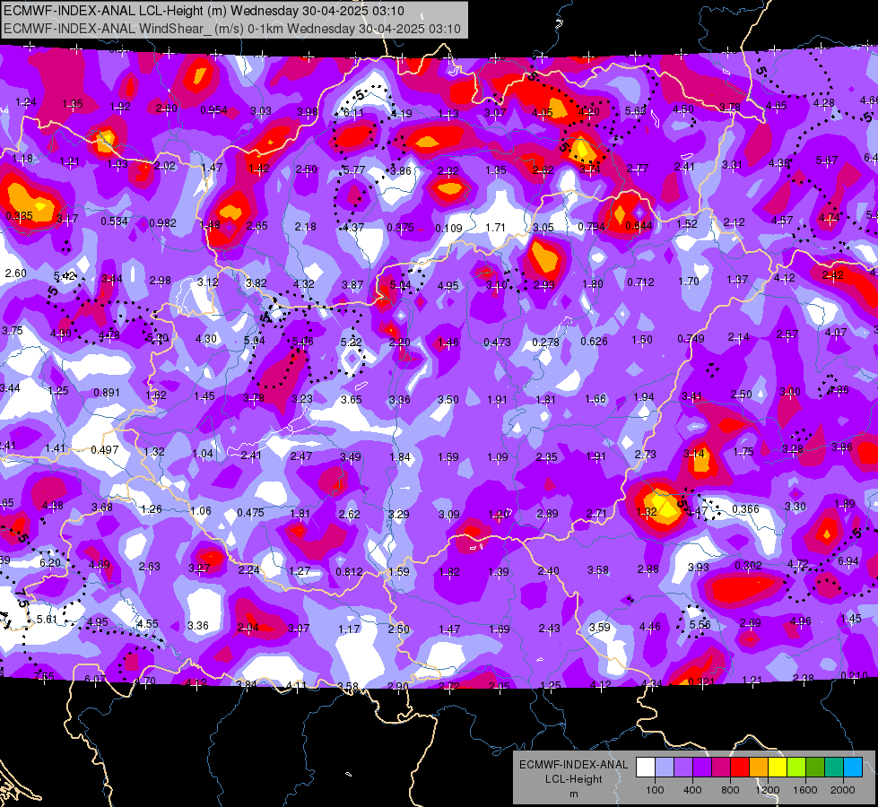This screenshot has width=878, height=807.
Task: Click the legend scale label 400
Action: tap(692, 790)
